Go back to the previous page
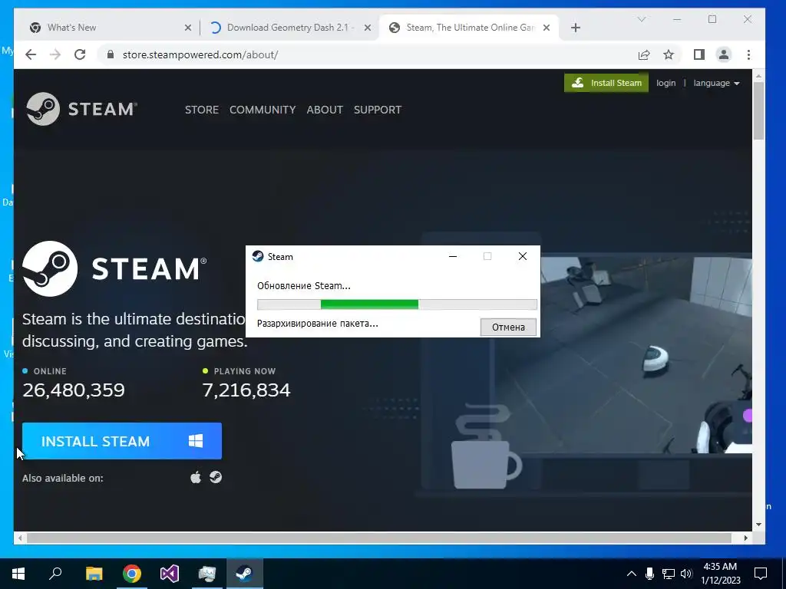 point(31,54)
